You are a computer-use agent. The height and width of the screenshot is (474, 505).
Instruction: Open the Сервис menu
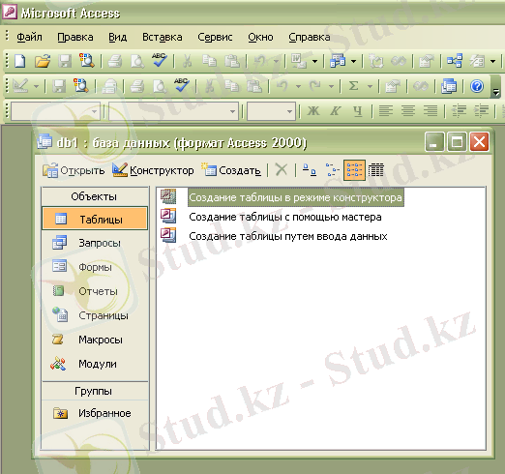[x=215, y=37]
